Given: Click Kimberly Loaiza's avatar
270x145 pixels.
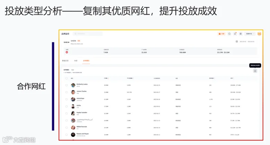Looking at the screenshot, I should pyautogui.click(x=73, y=85).
